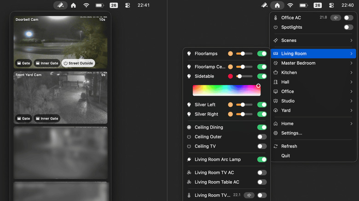Click highlighted home icon in the 22:40 menu bar

pos(277,5)
